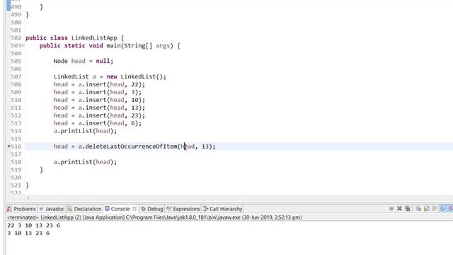Click the line 'a.insert(head, 10);'
The height and width of the screenshot is (255, 453).
[x=99, y=100]
